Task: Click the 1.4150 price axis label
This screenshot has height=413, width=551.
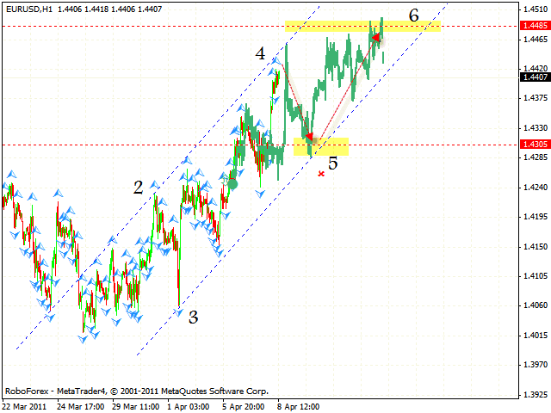Action: click(536, 247)
